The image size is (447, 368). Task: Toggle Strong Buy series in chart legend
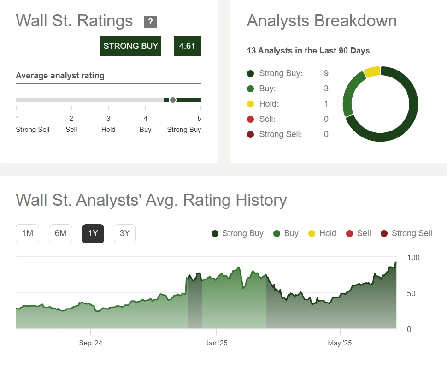coord(237,233)
